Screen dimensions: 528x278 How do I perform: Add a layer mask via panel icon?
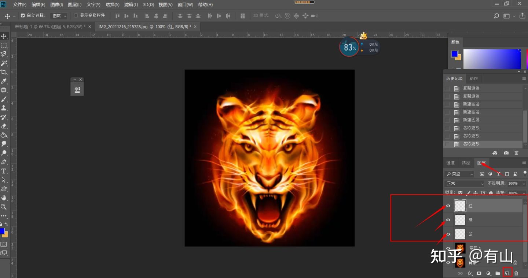(479, 273)
